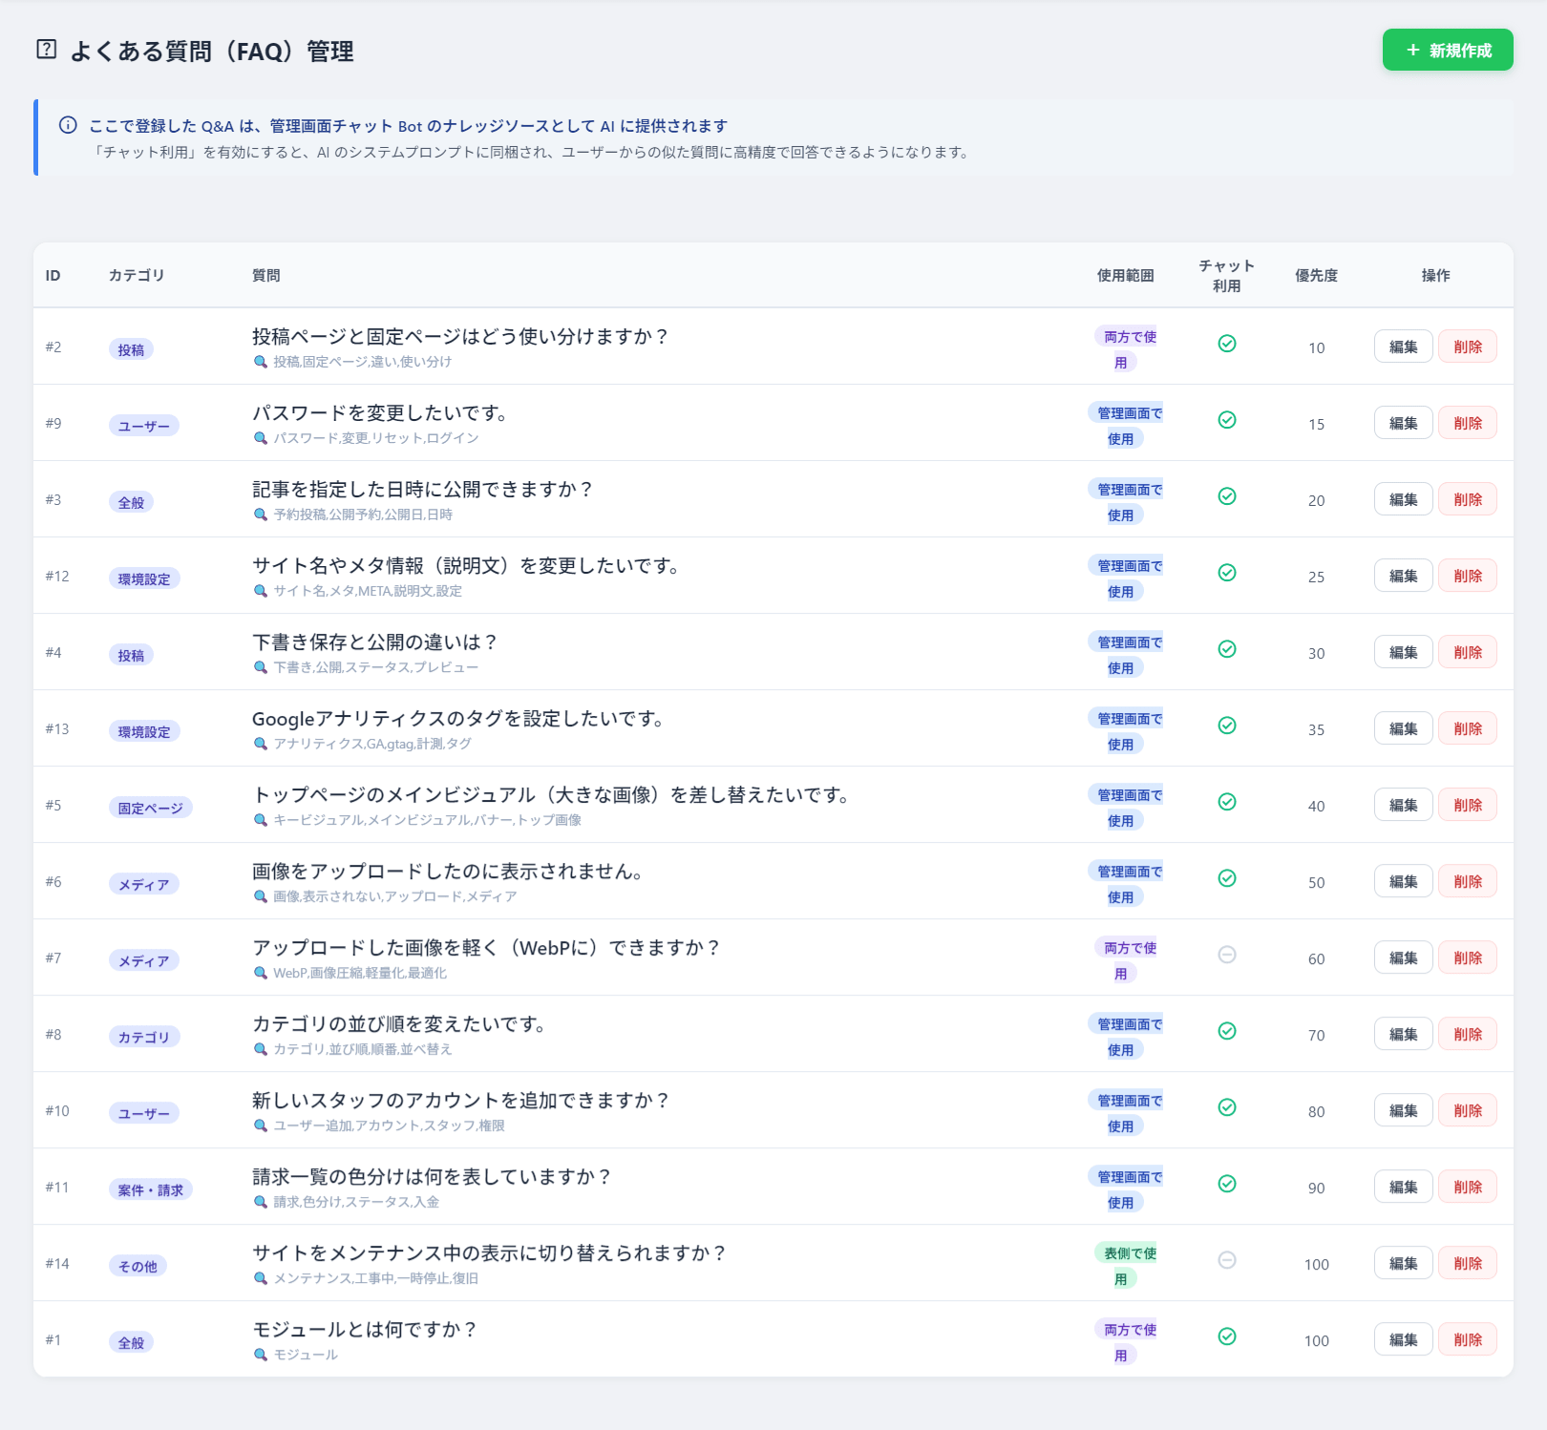Click the check icon for row #10 新しいスタッフ

(x=1227, y=1107)
